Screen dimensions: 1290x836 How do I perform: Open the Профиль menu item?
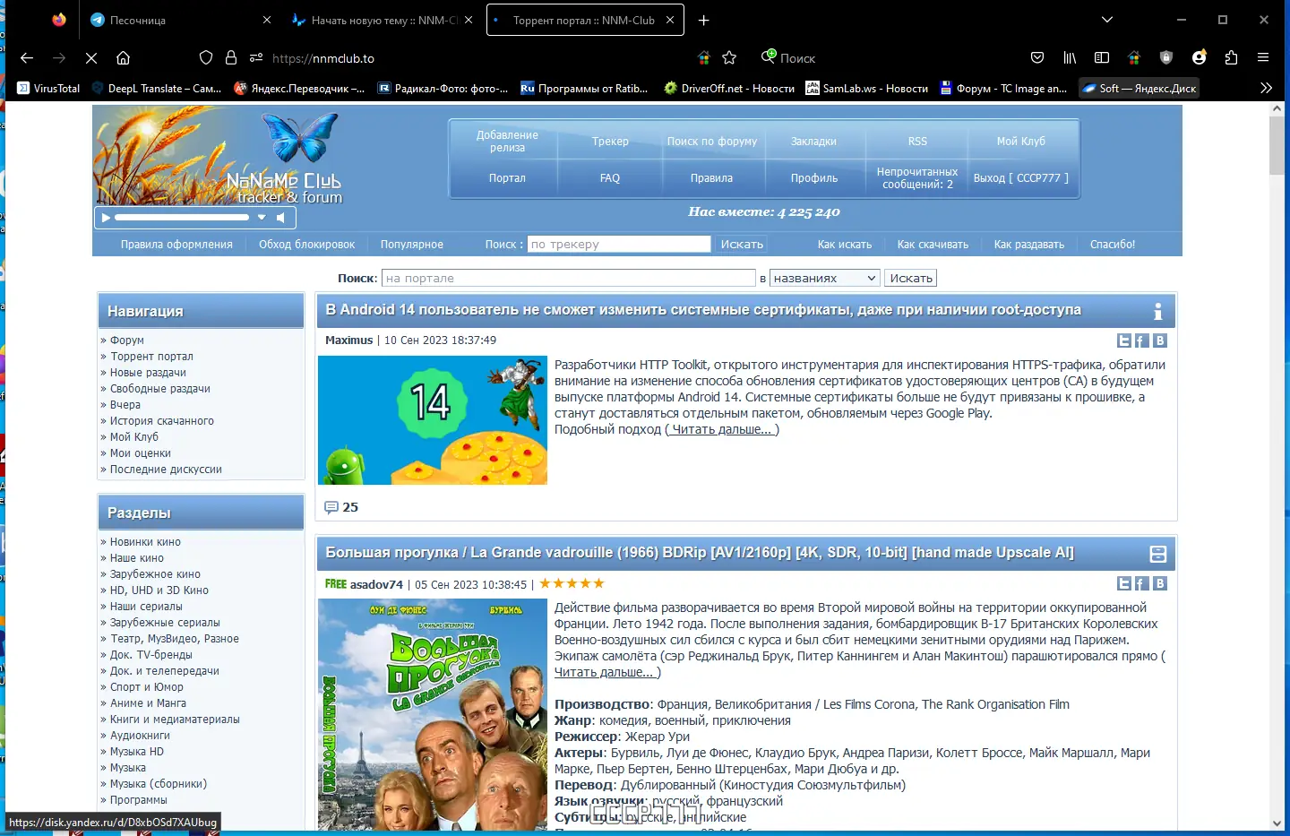click(x=814, y=178)
